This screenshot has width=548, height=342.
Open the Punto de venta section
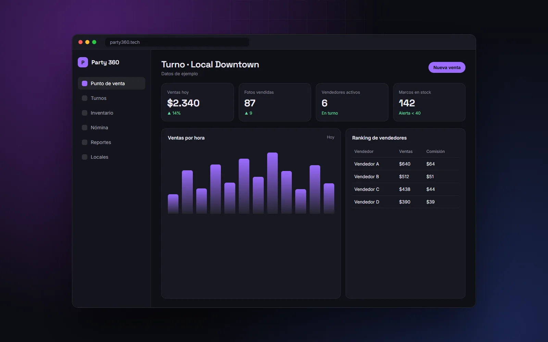click(111, 83)
